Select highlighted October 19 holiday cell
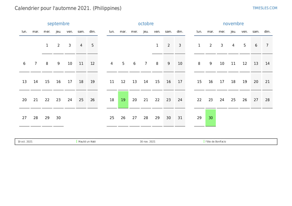The image size is (292, 206). [123, 100]
